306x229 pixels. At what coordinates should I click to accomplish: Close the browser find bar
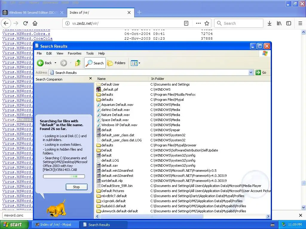(301, 215)
